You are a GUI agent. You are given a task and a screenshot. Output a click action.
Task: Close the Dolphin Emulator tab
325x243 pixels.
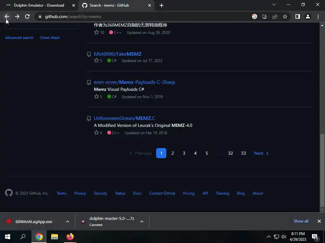click(73, 6)
